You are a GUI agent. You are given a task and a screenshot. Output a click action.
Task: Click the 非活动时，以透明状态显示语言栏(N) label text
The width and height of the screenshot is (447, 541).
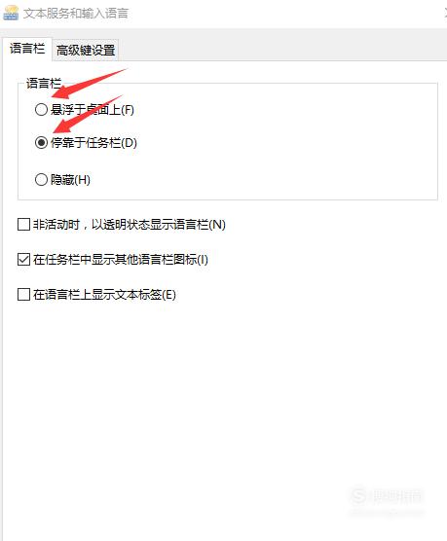[130, 225]
